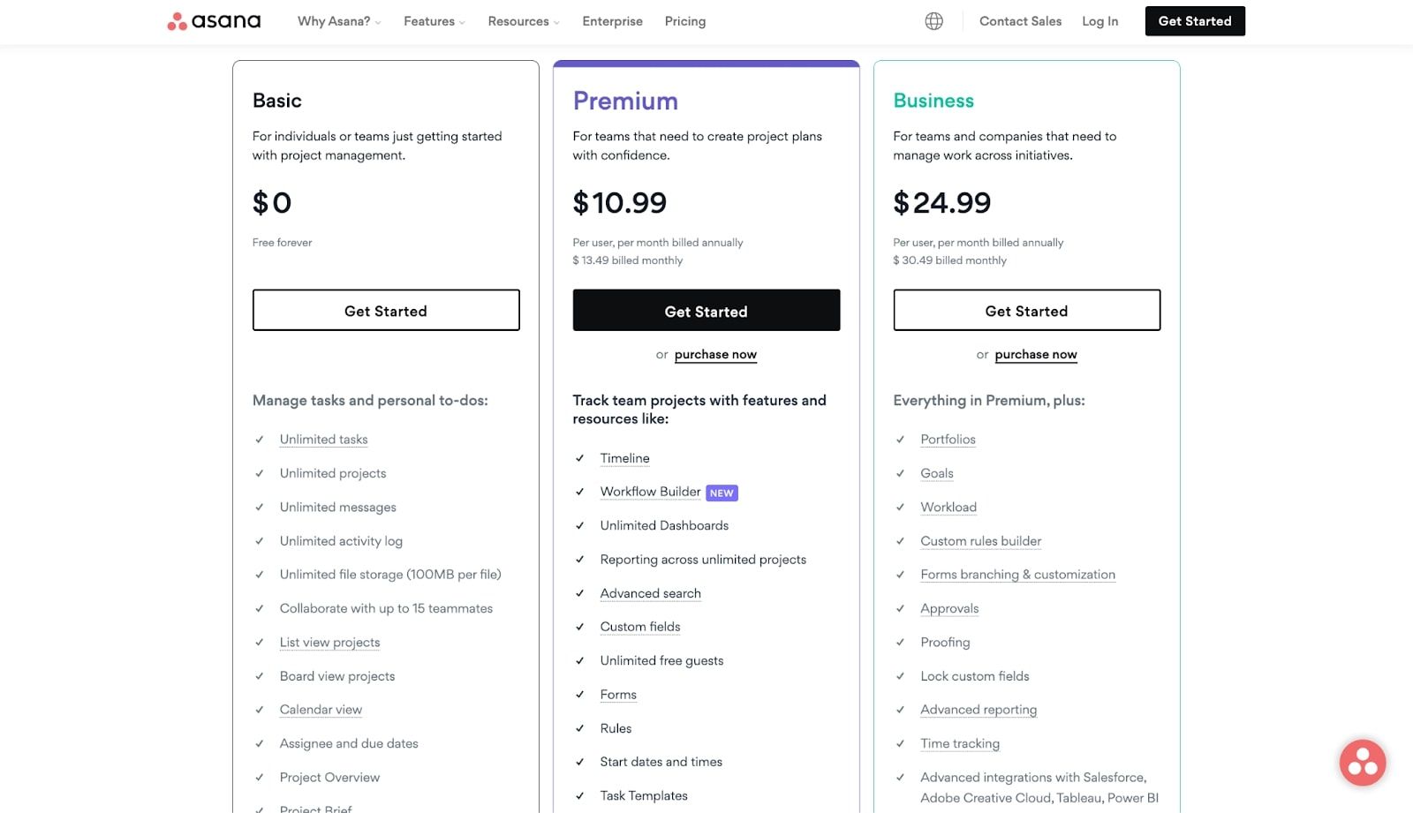Click the Asana logo in the header
Viewport: 1413px width, 813px height.
pos(214,21)
